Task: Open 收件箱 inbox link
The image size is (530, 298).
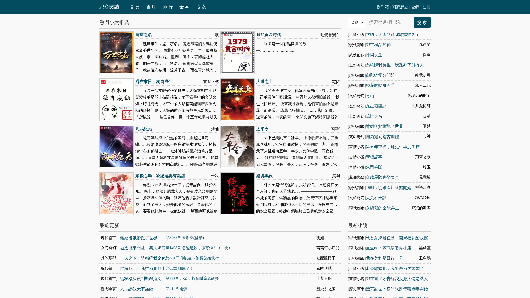Action: click(383, 7)
